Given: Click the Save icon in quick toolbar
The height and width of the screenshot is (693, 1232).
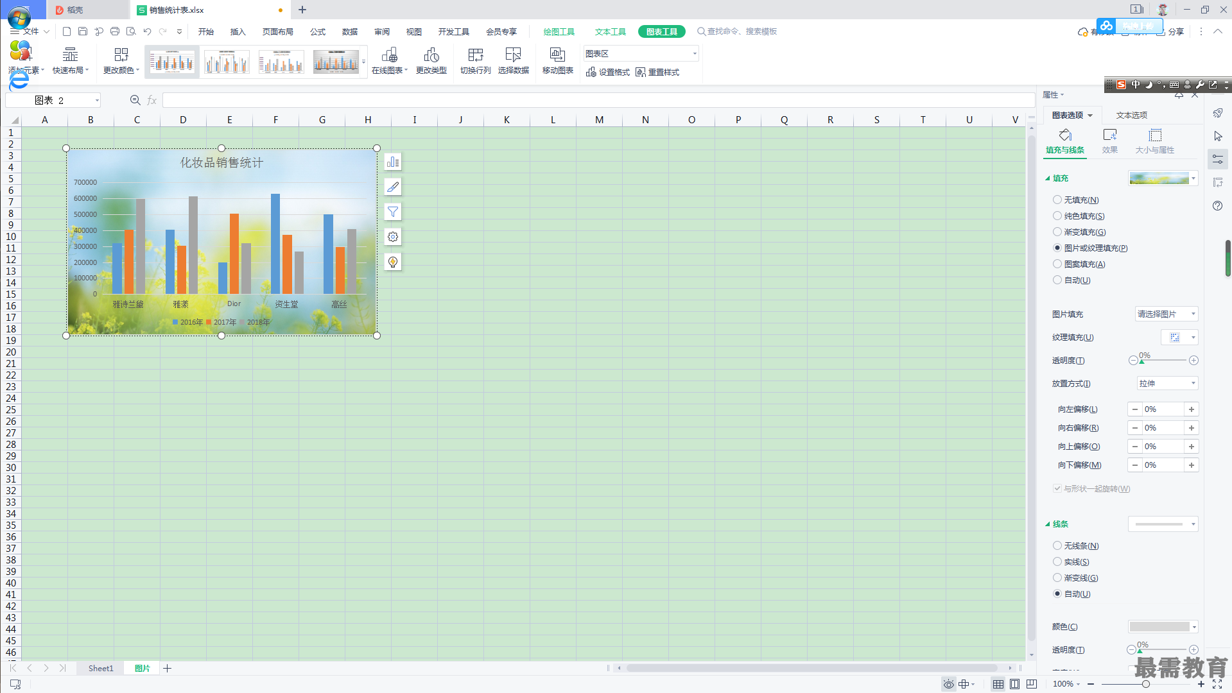Looking at the screenshot, I should coord(83,31).
